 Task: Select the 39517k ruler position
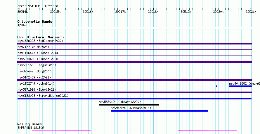click(121, 12)
